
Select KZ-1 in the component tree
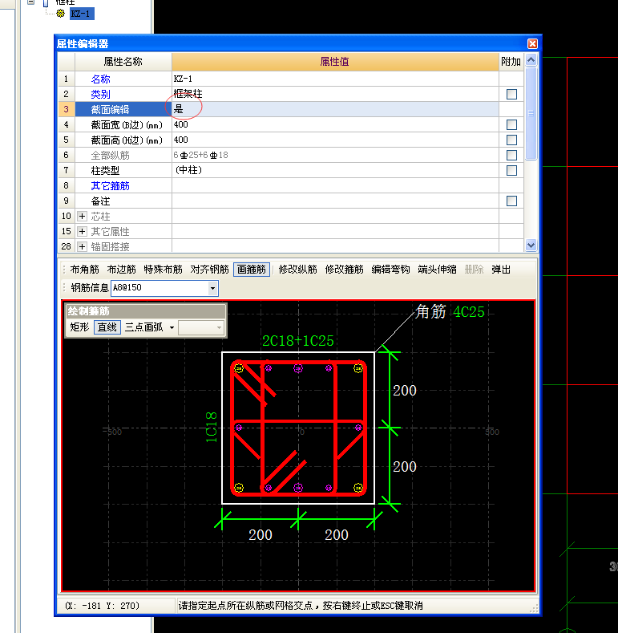[x=82, y=14]
